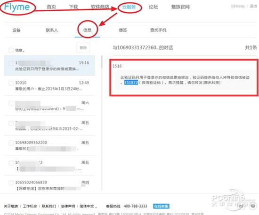The image size is (259, 215).
Task: Go to 查找手机 find phone tab
Action: pos(158,30)
